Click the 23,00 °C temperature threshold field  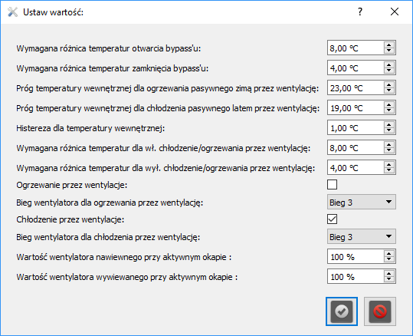tap(356, 87)
